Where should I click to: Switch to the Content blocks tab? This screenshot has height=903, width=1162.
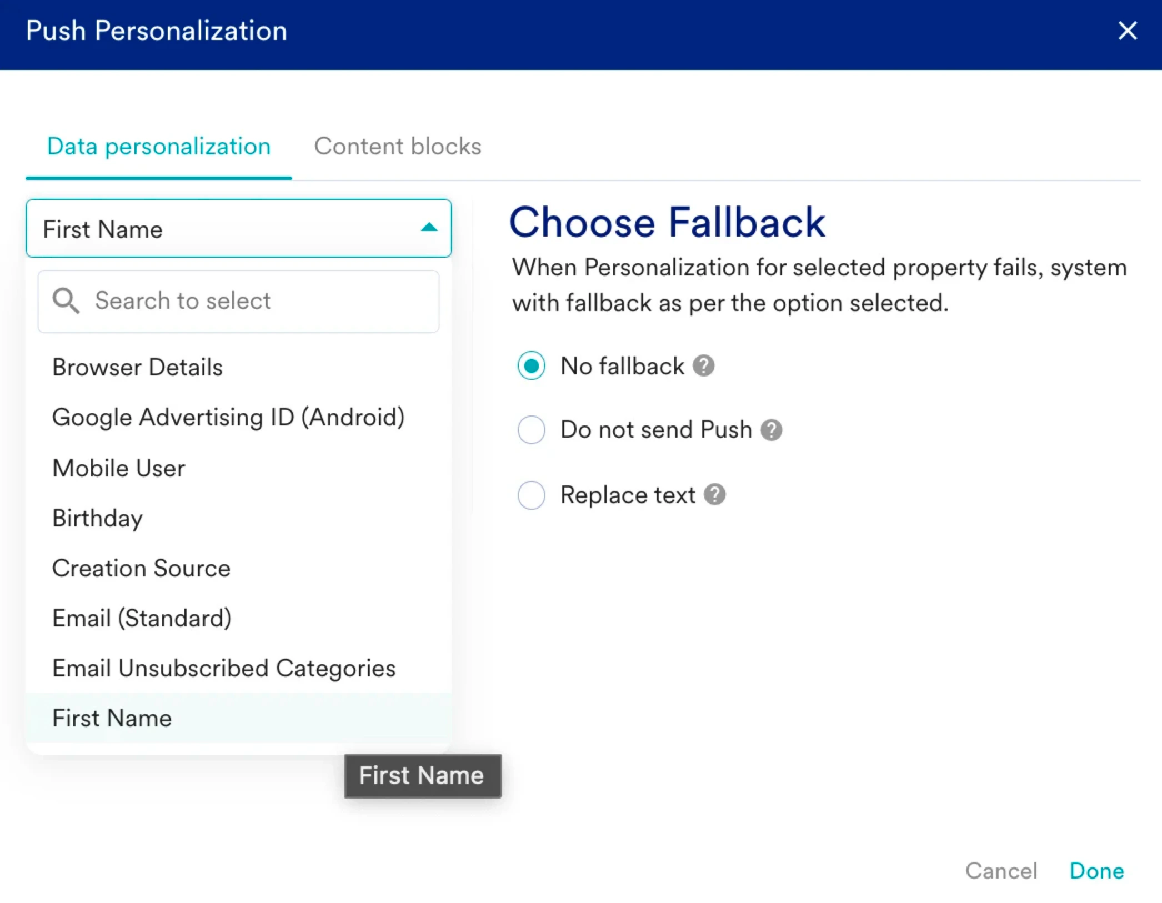[398, 147]
